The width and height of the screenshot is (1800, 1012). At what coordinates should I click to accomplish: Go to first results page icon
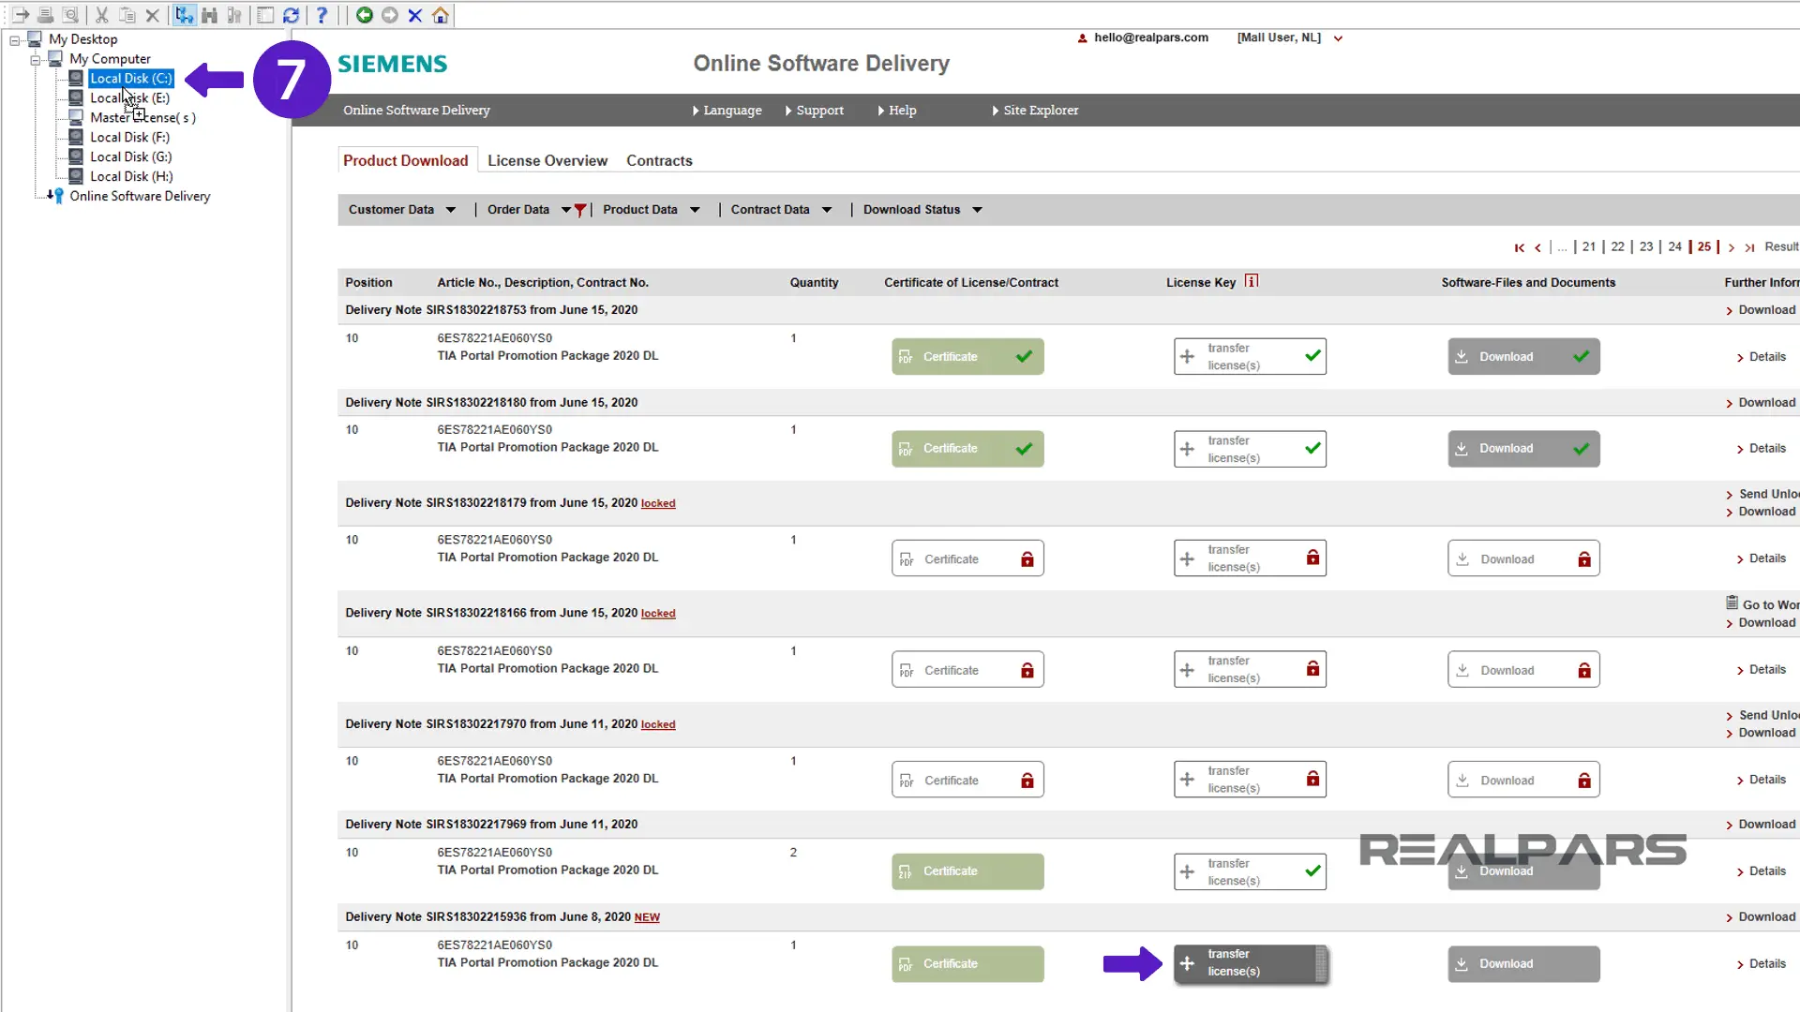(x=1519, y=247)
